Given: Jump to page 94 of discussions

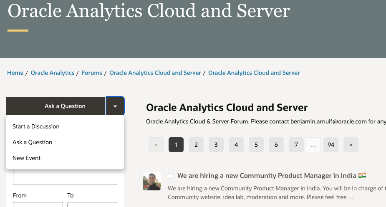Looking at the screenshot, I should 331,145.
